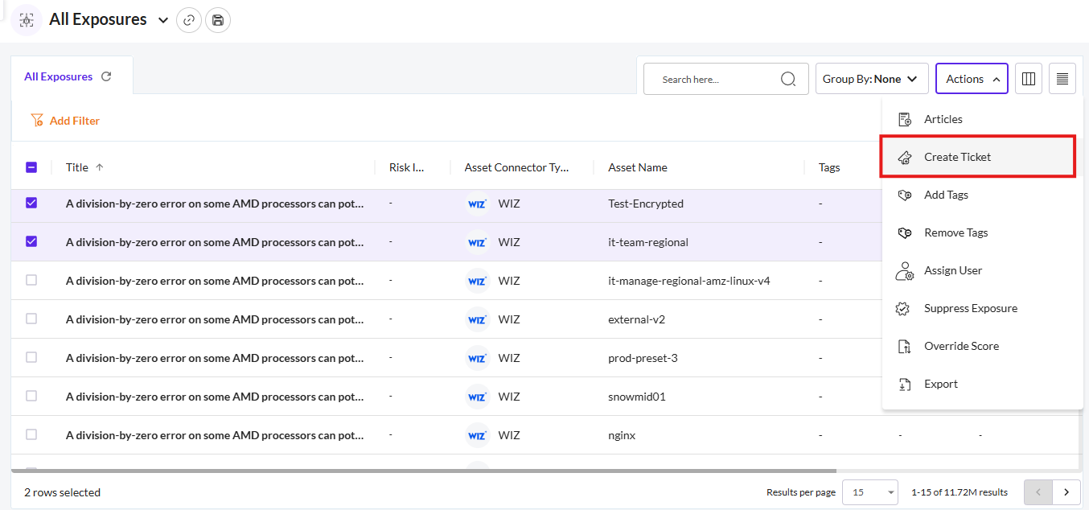The height and width of the screenshot is (510, 1089).
Task: Go to previous results page
Action: pos(1038,491)
